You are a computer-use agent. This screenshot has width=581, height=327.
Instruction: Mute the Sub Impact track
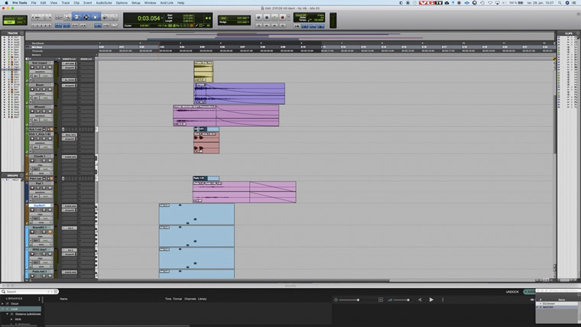pyautogui.click(x=50, y=67)
